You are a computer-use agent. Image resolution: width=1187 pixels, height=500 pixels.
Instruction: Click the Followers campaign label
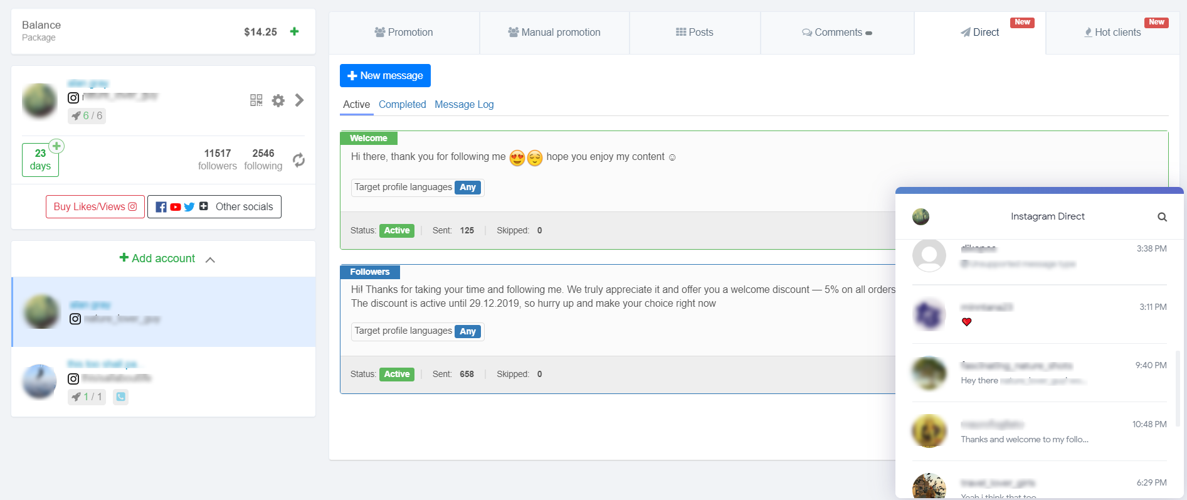[x=370, y=272]
